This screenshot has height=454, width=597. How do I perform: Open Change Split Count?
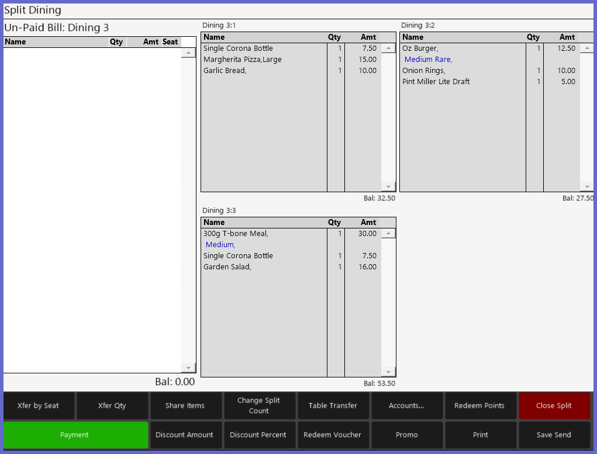click(x=258, y=406)
